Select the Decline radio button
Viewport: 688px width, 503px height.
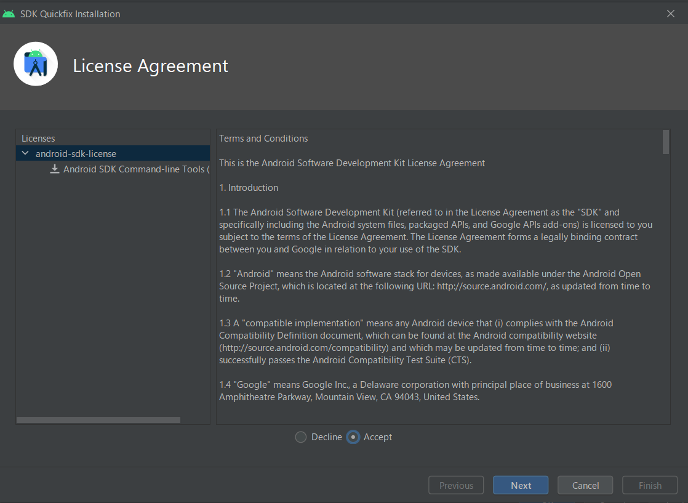coord(300,437)
